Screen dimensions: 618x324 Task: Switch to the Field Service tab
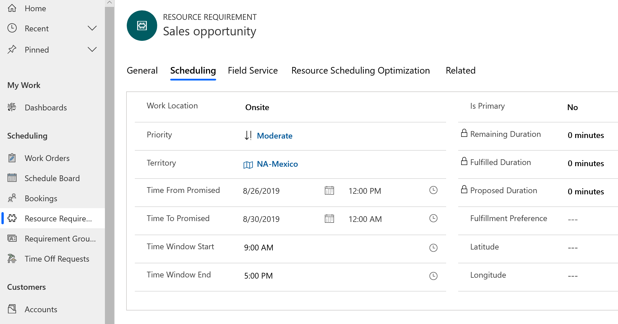(253, 70)
